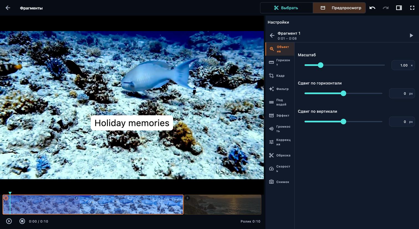The height and width of the screenshot is (229, 419).
Task: Open the Скорость speed settings
Action: [x=280, y=169]
